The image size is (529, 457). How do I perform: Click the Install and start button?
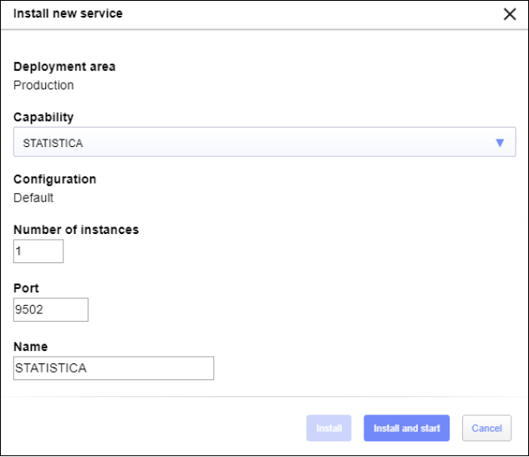click(406, 429)
